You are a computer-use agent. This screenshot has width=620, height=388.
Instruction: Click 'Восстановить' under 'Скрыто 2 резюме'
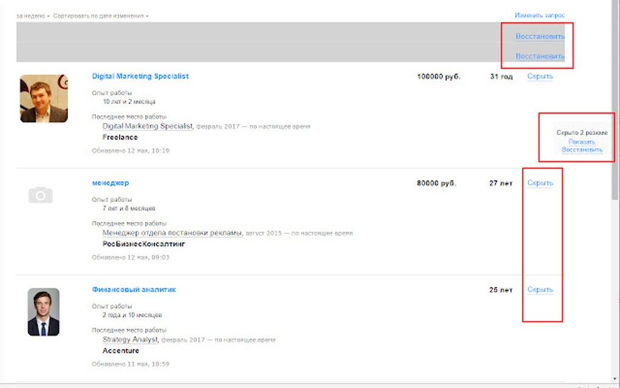(582, 150)
